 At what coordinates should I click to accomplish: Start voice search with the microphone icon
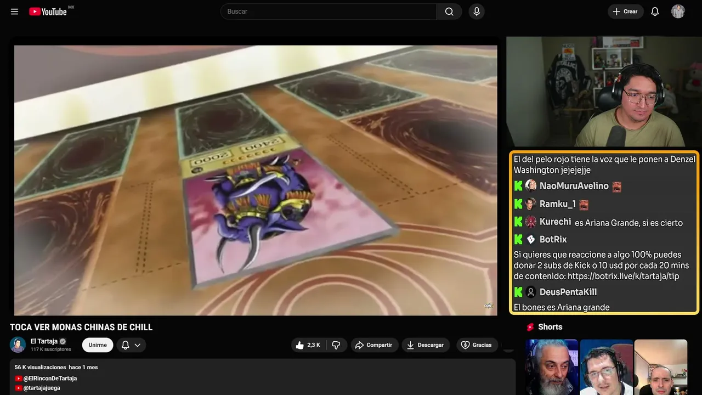[477, 12]
